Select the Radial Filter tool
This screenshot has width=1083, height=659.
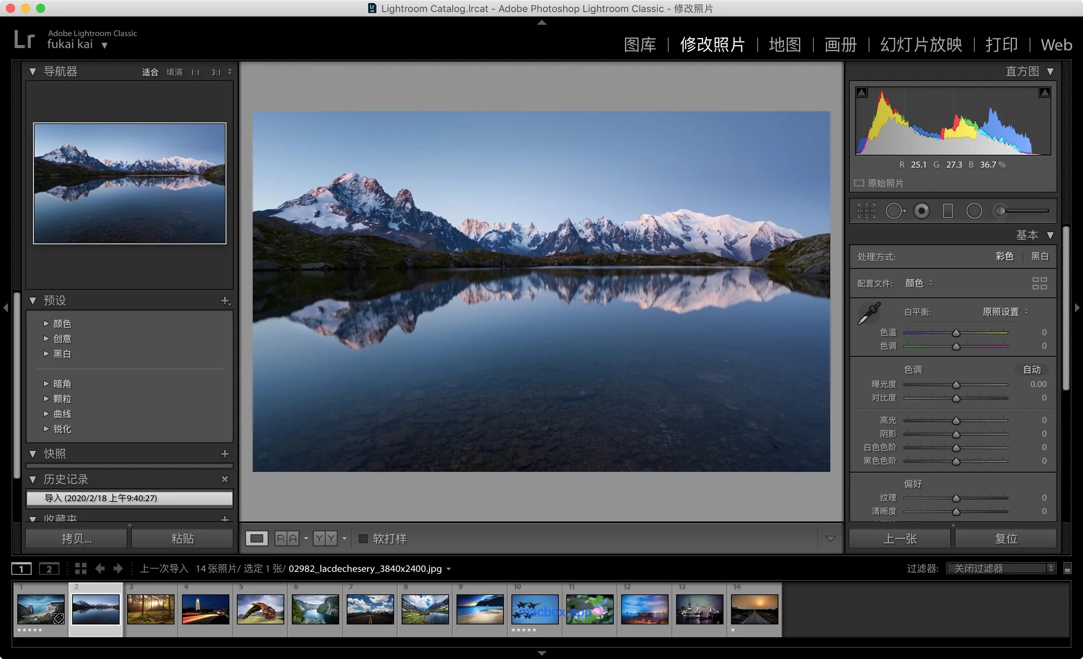974,211
